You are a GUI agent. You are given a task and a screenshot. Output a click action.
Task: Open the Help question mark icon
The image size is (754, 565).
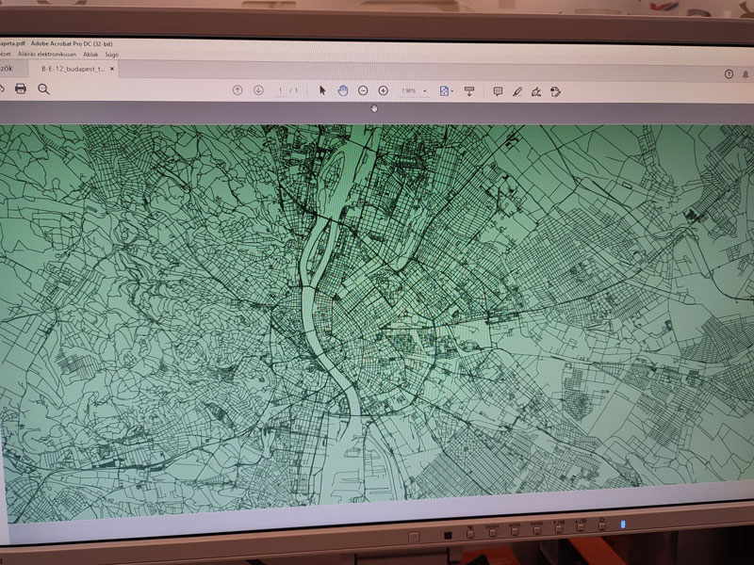729,74
